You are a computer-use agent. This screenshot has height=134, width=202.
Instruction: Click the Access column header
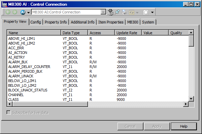click(x=101, y=33)
